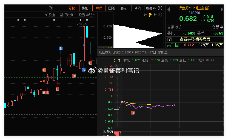Zoom out the K-line with minus
228x140 pixels.
pos(63,8)
